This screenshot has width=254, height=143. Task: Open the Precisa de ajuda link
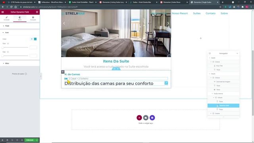18,74
